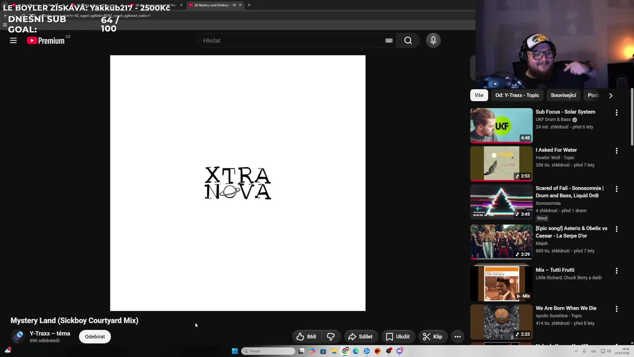Mute the Mystery Land tab audio icon
Image resolution: width=634 pixels, height=357 pixels.
pyautogui.click(x=234, y=5)
